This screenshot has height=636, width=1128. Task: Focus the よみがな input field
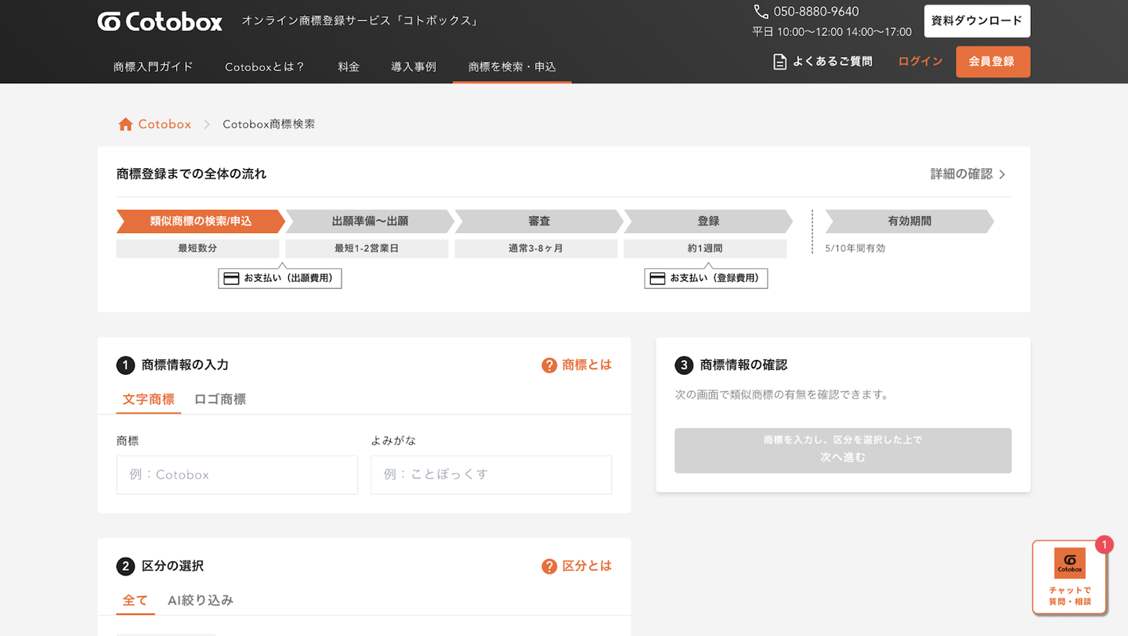click(491, 475)
